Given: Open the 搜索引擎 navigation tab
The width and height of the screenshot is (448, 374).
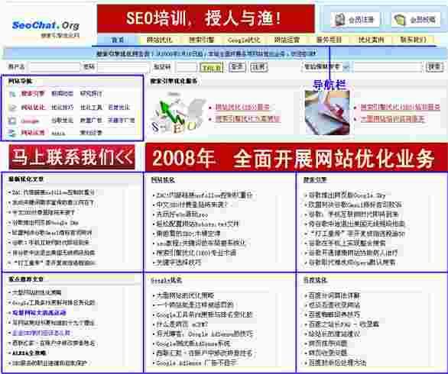Looking at the screenshot, I should click(x=202, y=40).
